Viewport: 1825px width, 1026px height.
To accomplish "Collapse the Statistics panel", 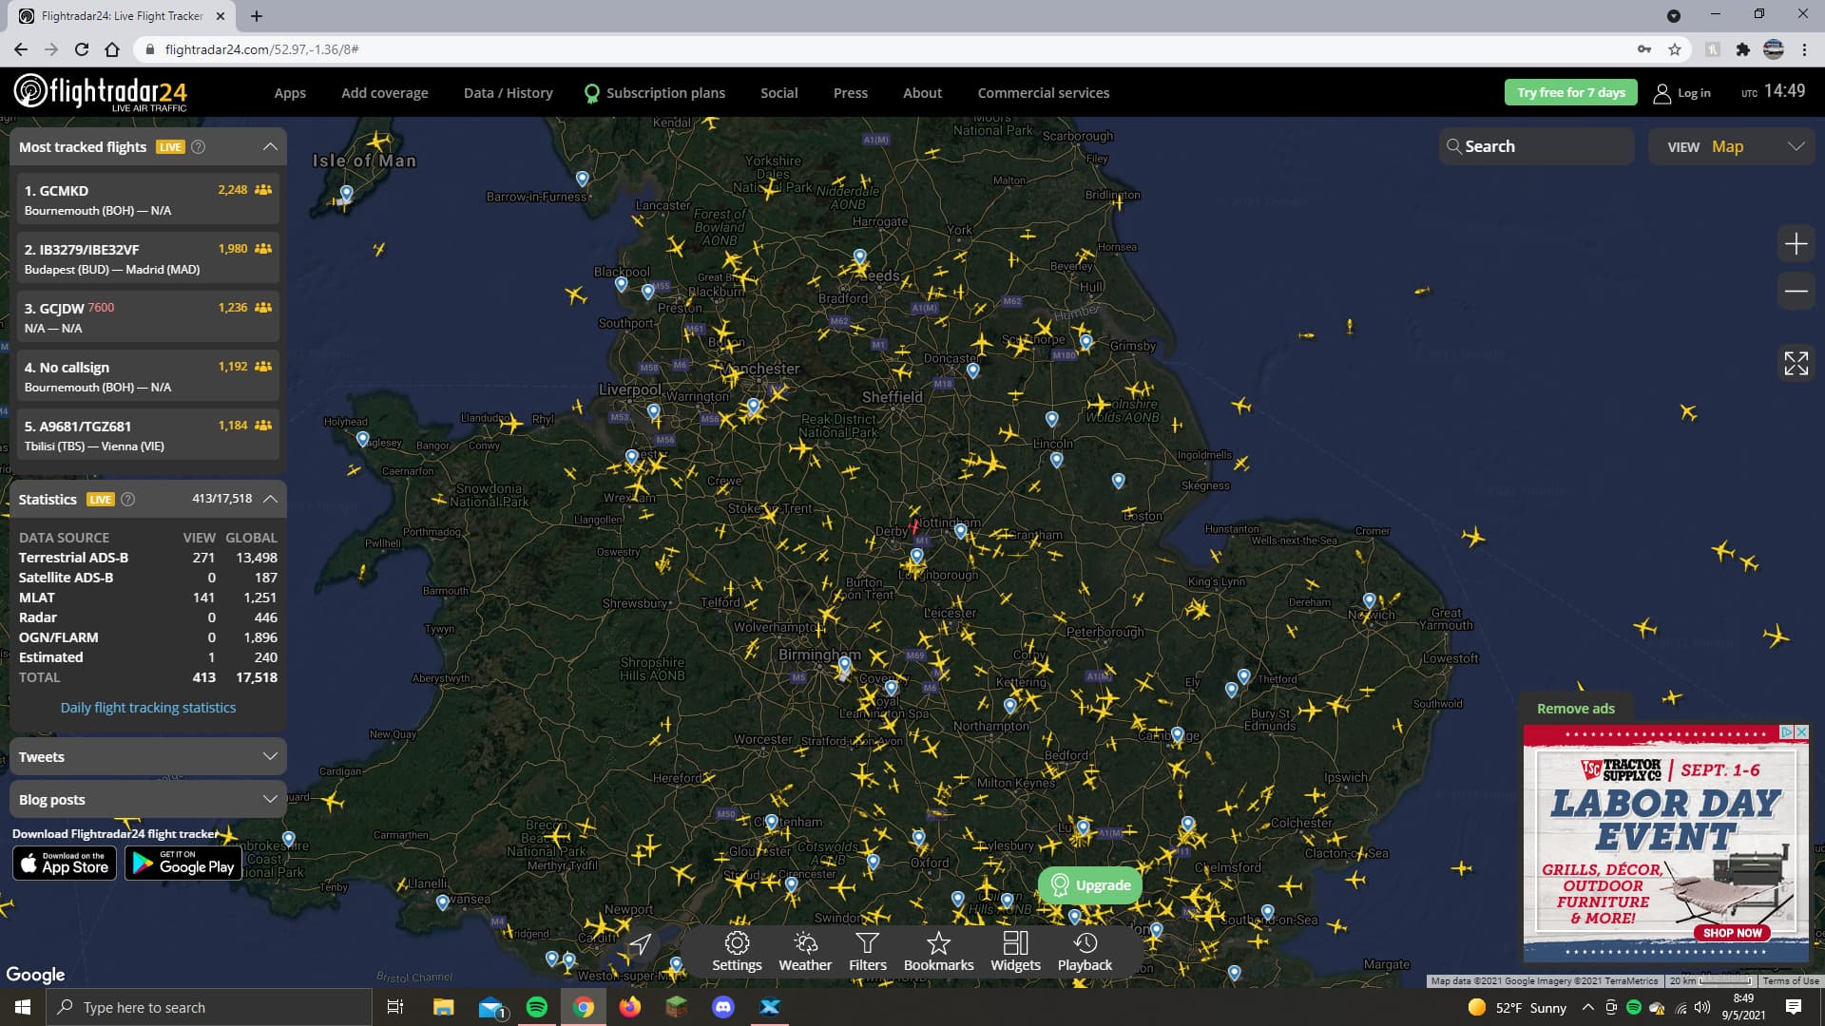I will (270, 499).
